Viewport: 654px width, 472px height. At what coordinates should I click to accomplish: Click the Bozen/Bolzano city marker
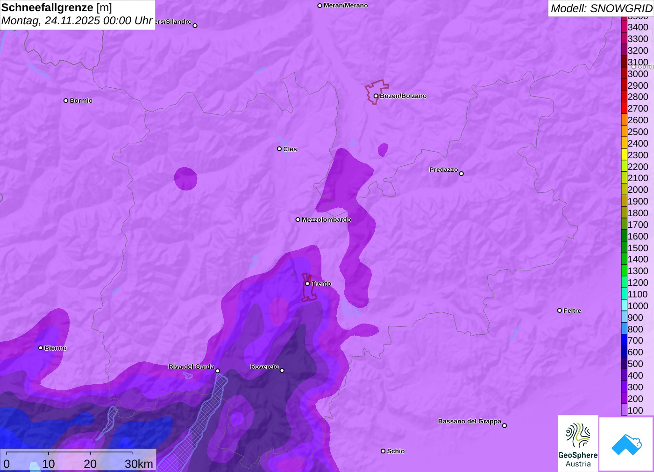click(376, 96)
